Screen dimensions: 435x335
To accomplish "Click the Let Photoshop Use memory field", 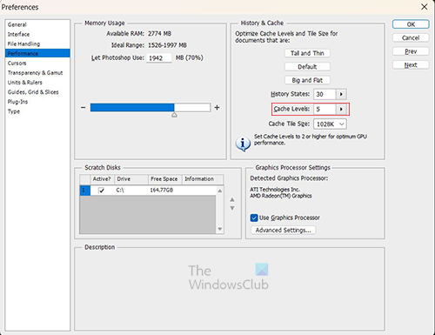I will [x=159, y=58].
